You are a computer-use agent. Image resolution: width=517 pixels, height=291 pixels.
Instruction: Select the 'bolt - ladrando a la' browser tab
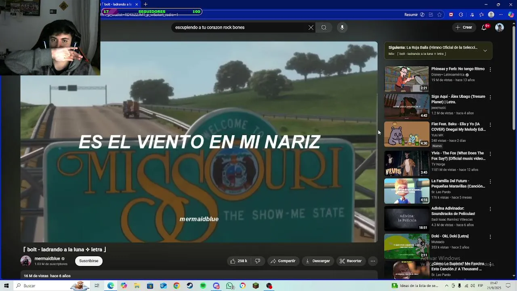point(118,4)
